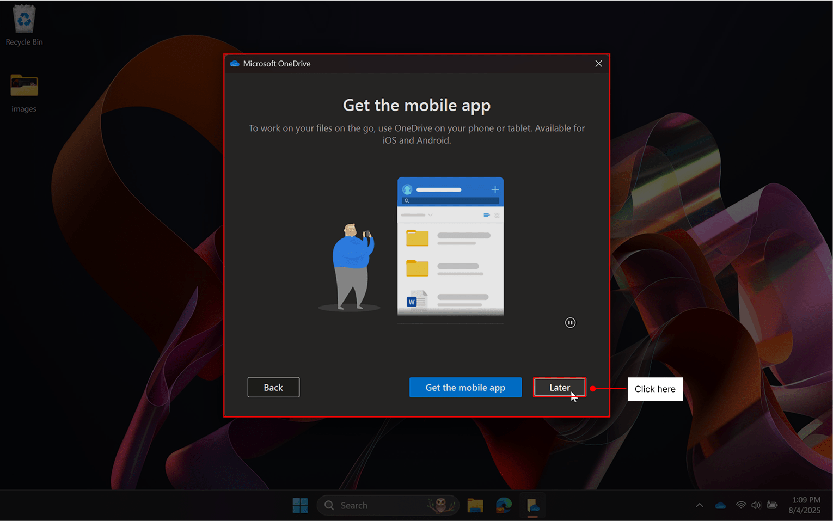Click the phone app illustration in dialog
This screenshot has width=833, height=521.
tap(450, 247)
